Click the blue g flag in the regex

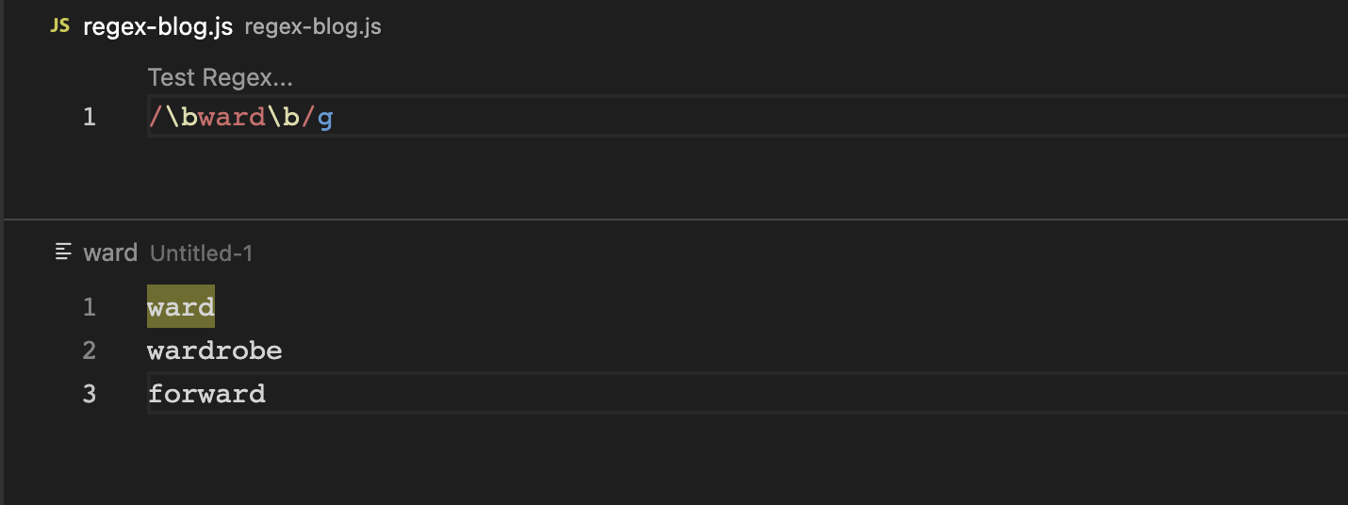click(x=325, y=118)
